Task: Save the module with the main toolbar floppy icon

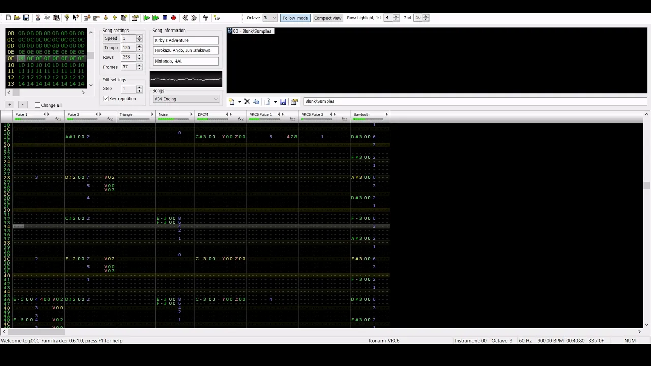Action: pos(26,18)
